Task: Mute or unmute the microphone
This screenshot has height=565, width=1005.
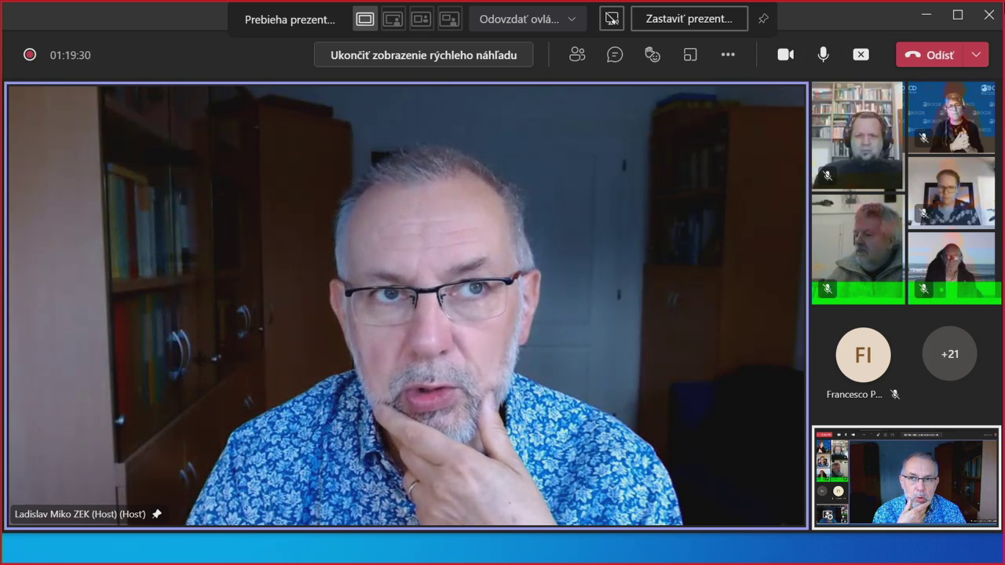Action: point(823,54)
